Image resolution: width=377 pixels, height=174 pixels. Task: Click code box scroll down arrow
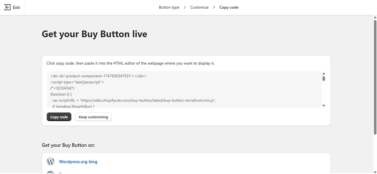(323, 106)
